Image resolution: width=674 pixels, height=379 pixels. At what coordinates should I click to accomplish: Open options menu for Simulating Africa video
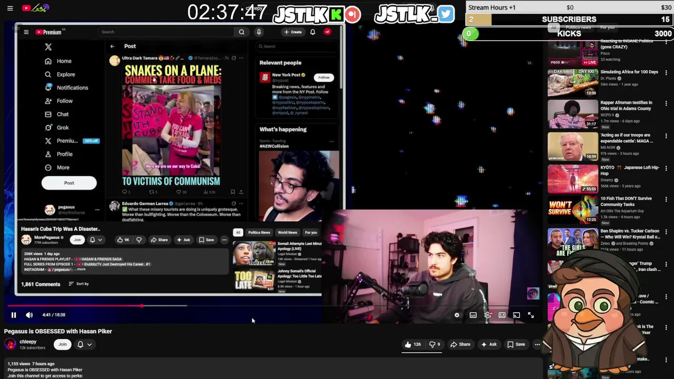[x=666, y=72]
